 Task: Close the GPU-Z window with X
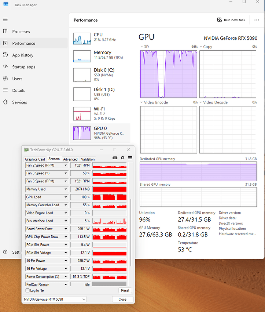pyautogui.click(x=128, y=150)
